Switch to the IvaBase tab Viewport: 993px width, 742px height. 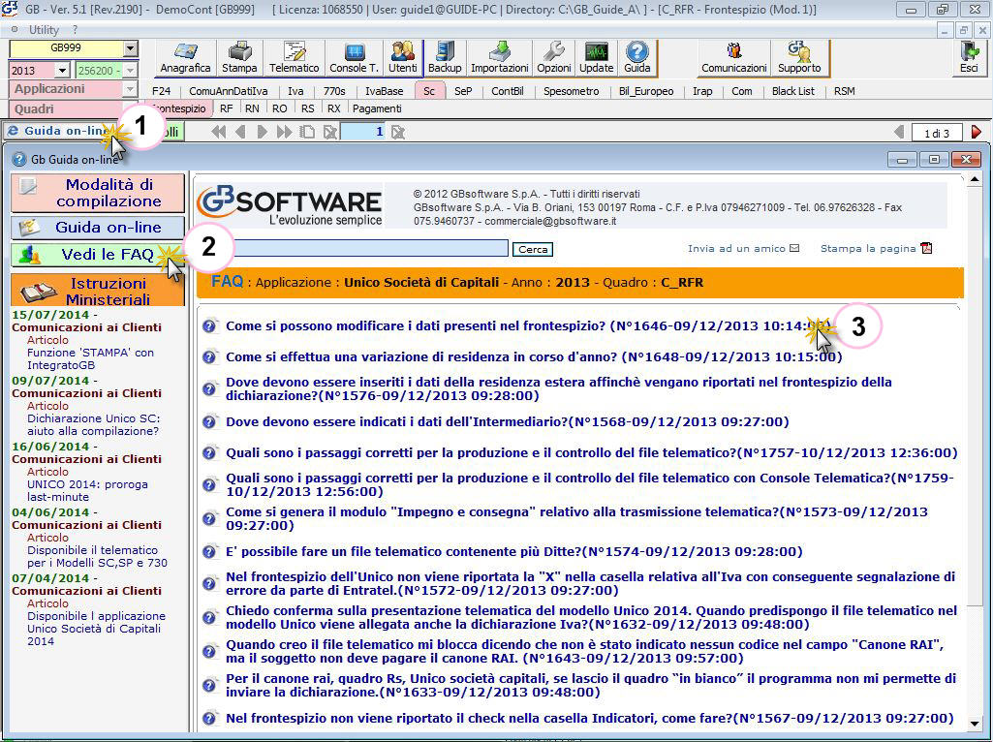[x=384, y=91]
